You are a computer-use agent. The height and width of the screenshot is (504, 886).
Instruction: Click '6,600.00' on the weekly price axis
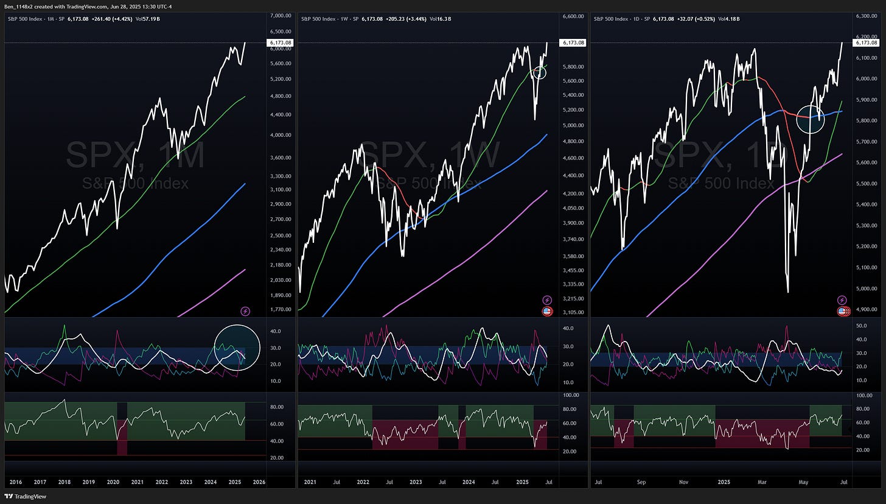(x=574, y=16)
